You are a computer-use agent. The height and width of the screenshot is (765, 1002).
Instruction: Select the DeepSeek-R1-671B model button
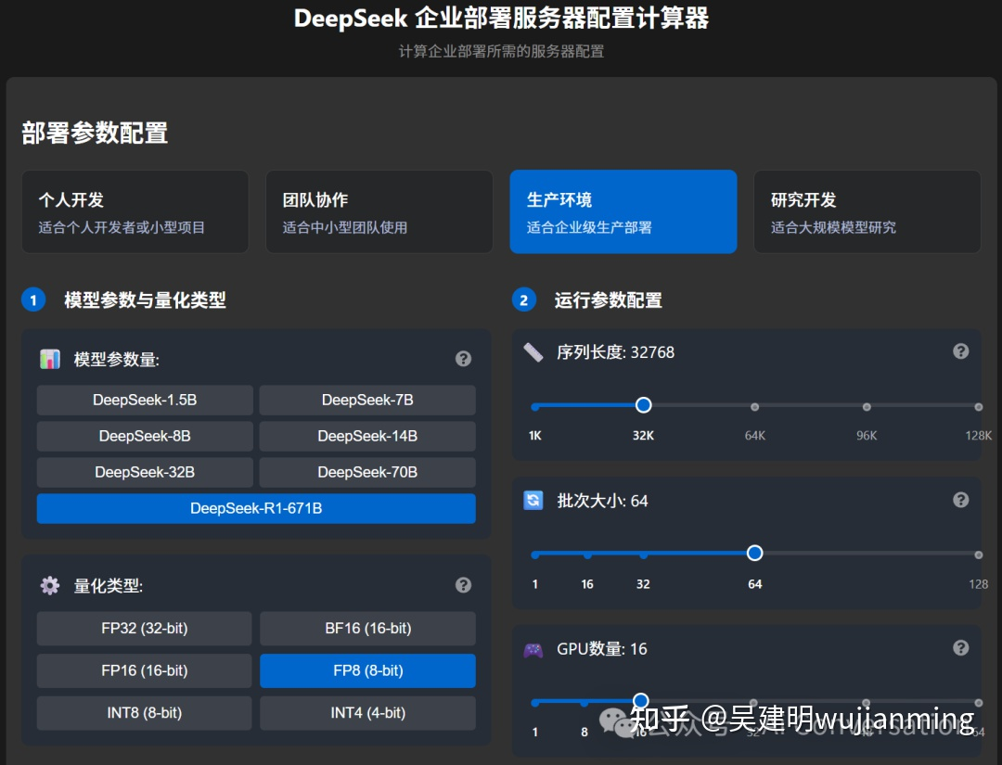point(256,508)
